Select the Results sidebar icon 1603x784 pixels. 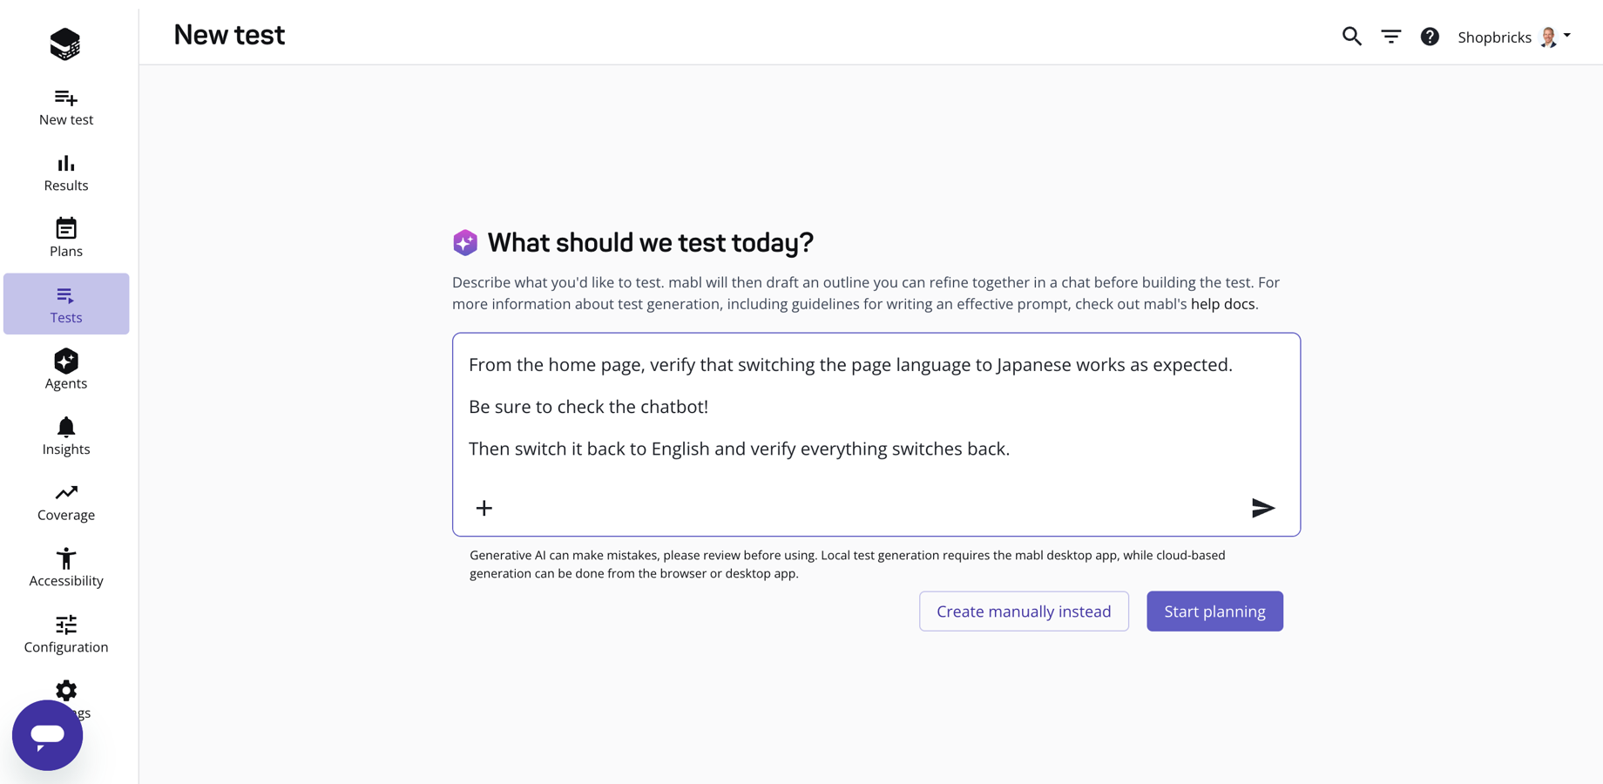pyautogui.click(x=65, y=172)
